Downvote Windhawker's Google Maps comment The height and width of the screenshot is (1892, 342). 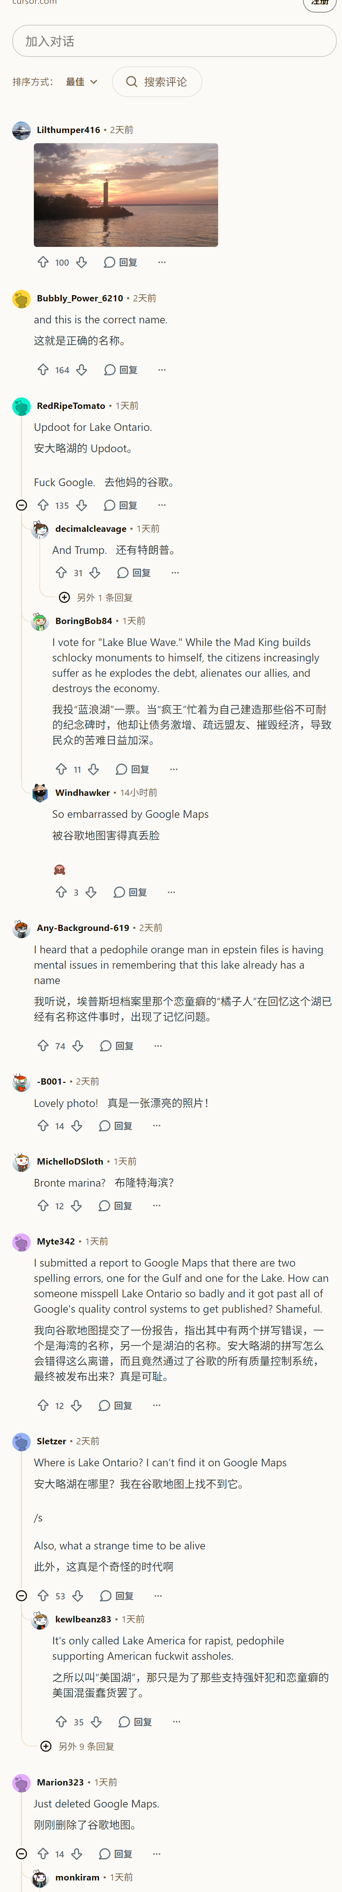pos(91,892)
